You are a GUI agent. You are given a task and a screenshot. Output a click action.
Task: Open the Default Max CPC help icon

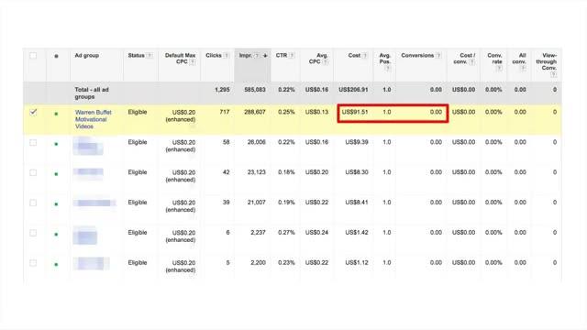(x=193, y=62)
